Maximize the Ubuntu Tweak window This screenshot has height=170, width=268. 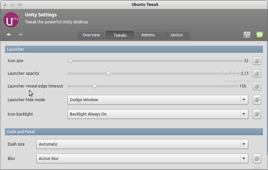tap(20, 5)
